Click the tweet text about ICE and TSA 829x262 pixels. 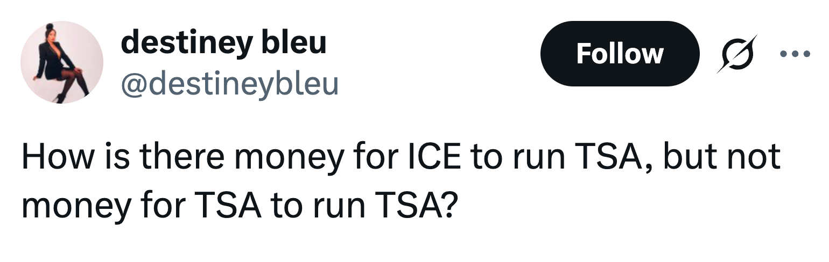tap(401, 181)
